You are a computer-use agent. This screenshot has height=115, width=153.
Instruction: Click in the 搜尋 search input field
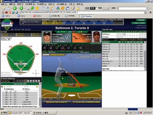click(132, 8)
